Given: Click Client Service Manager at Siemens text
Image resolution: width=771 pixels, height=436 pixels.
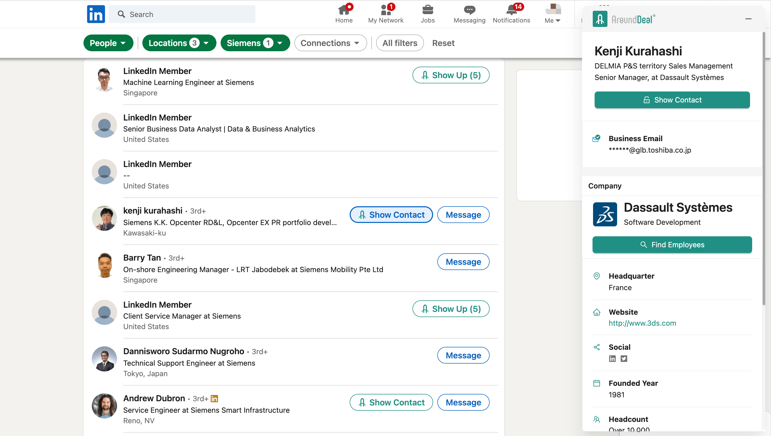Looking at the screenshot, I should (182, 316).
